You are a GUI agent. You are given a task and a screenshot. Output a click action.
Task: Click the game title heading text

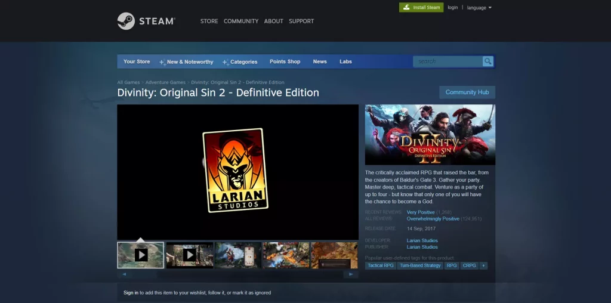tap(218, 92)
